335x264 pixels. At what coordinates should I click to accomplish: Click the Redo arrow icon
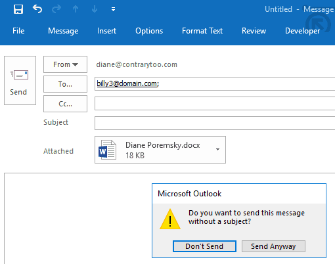click(x=56, y=9)
